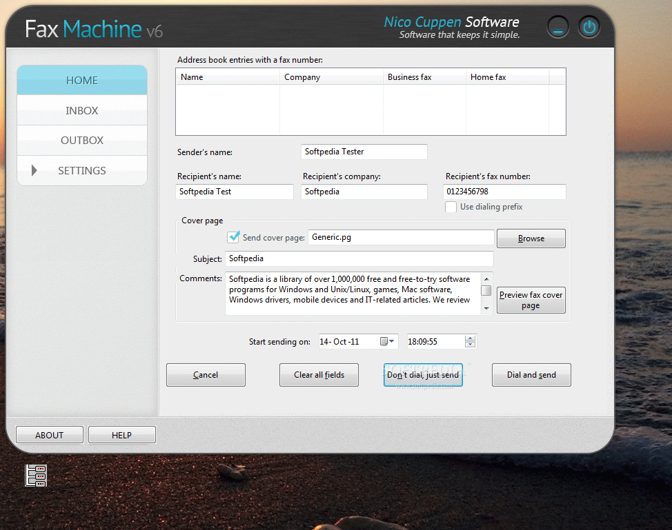Click Don't dial, just send
The image size is (672, 530).
pos(423,375)
